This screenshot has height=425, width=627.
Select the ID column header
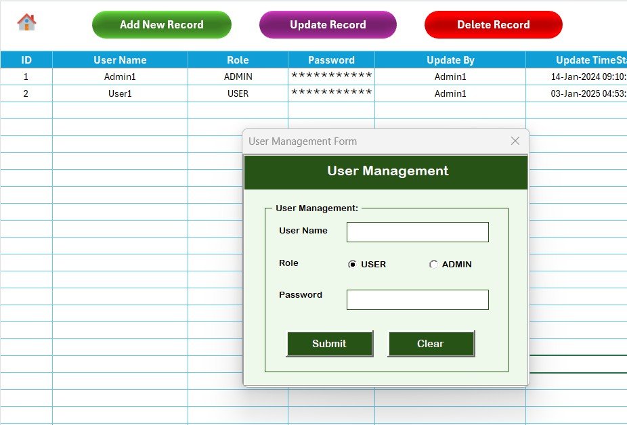pyautogui.click(x=26, y=60)
